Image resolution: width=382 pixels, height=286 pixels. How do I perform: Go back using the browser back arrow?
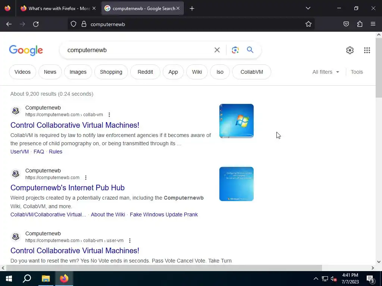pyautogui.click(x=9, y=24)
